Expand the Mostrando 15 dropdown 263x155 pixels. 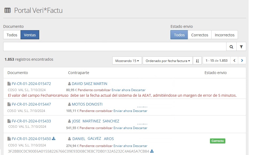click(127, 61)
